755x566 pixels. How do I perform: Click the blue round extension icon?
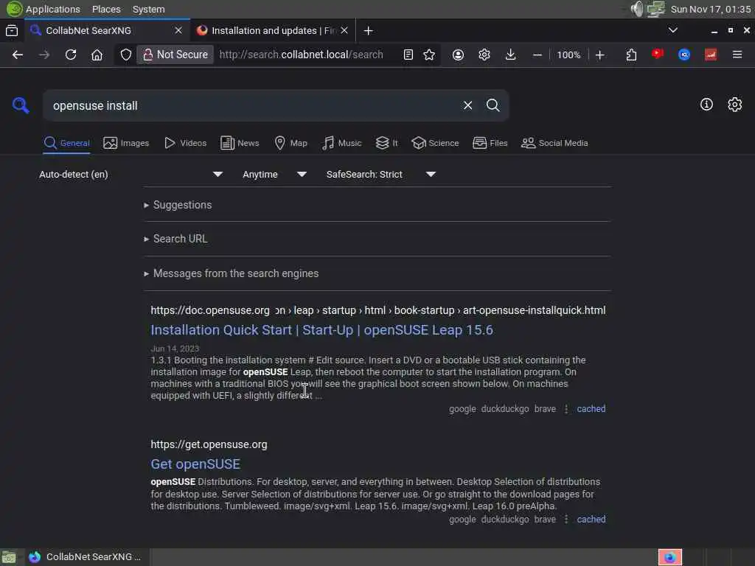pos(684,55)
